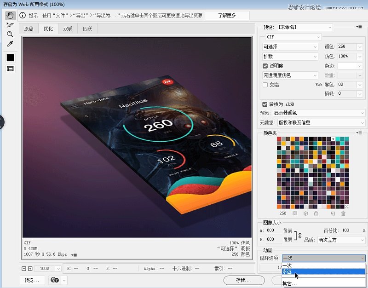
Task: Switch to the 原稿 tab
Action: coord(29,29)
